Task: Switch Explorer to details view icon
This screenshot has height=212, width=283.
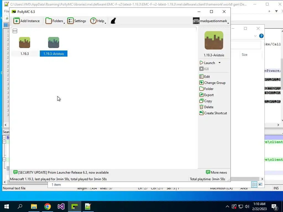Action: point(254,184)
